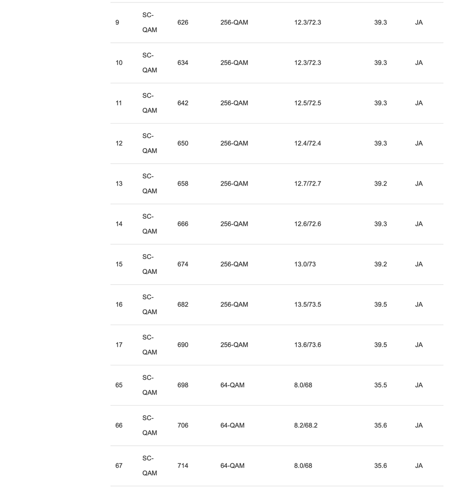The height and width of the screenshot is (492, 457).
Task: Select channel 9 row ID cell
Action: [x=117, y=23]
